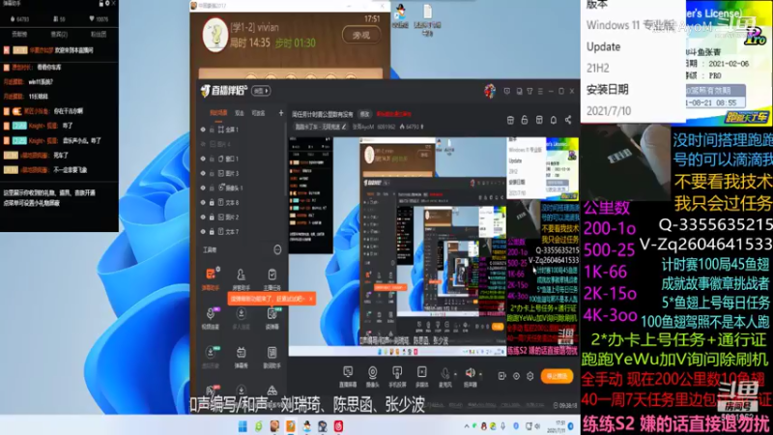773x435 pixels.
Task: Open the 歌词助手 lyrics helper tool
Action: pos(272,357)
